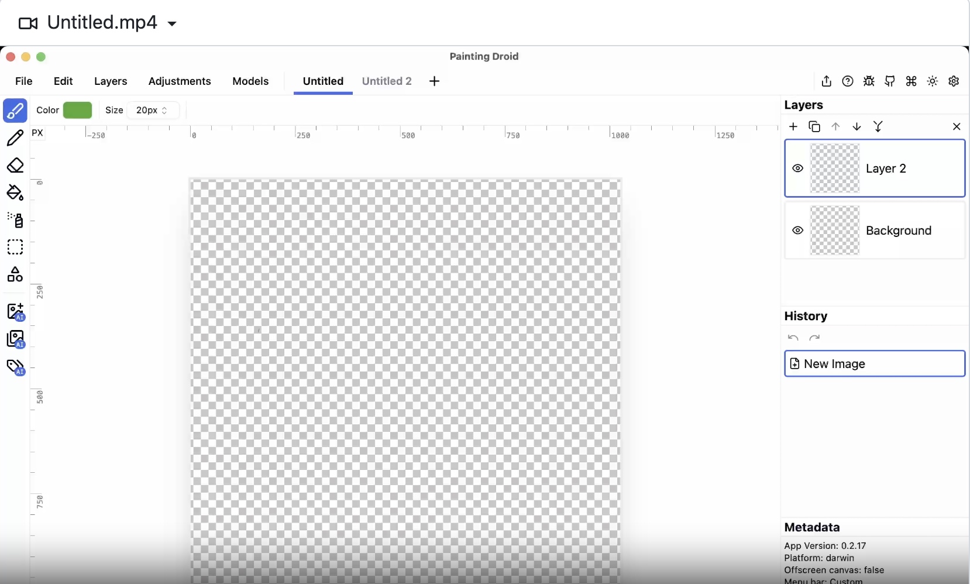Click 'Offscreen canvas: false' metadata text

834,570
